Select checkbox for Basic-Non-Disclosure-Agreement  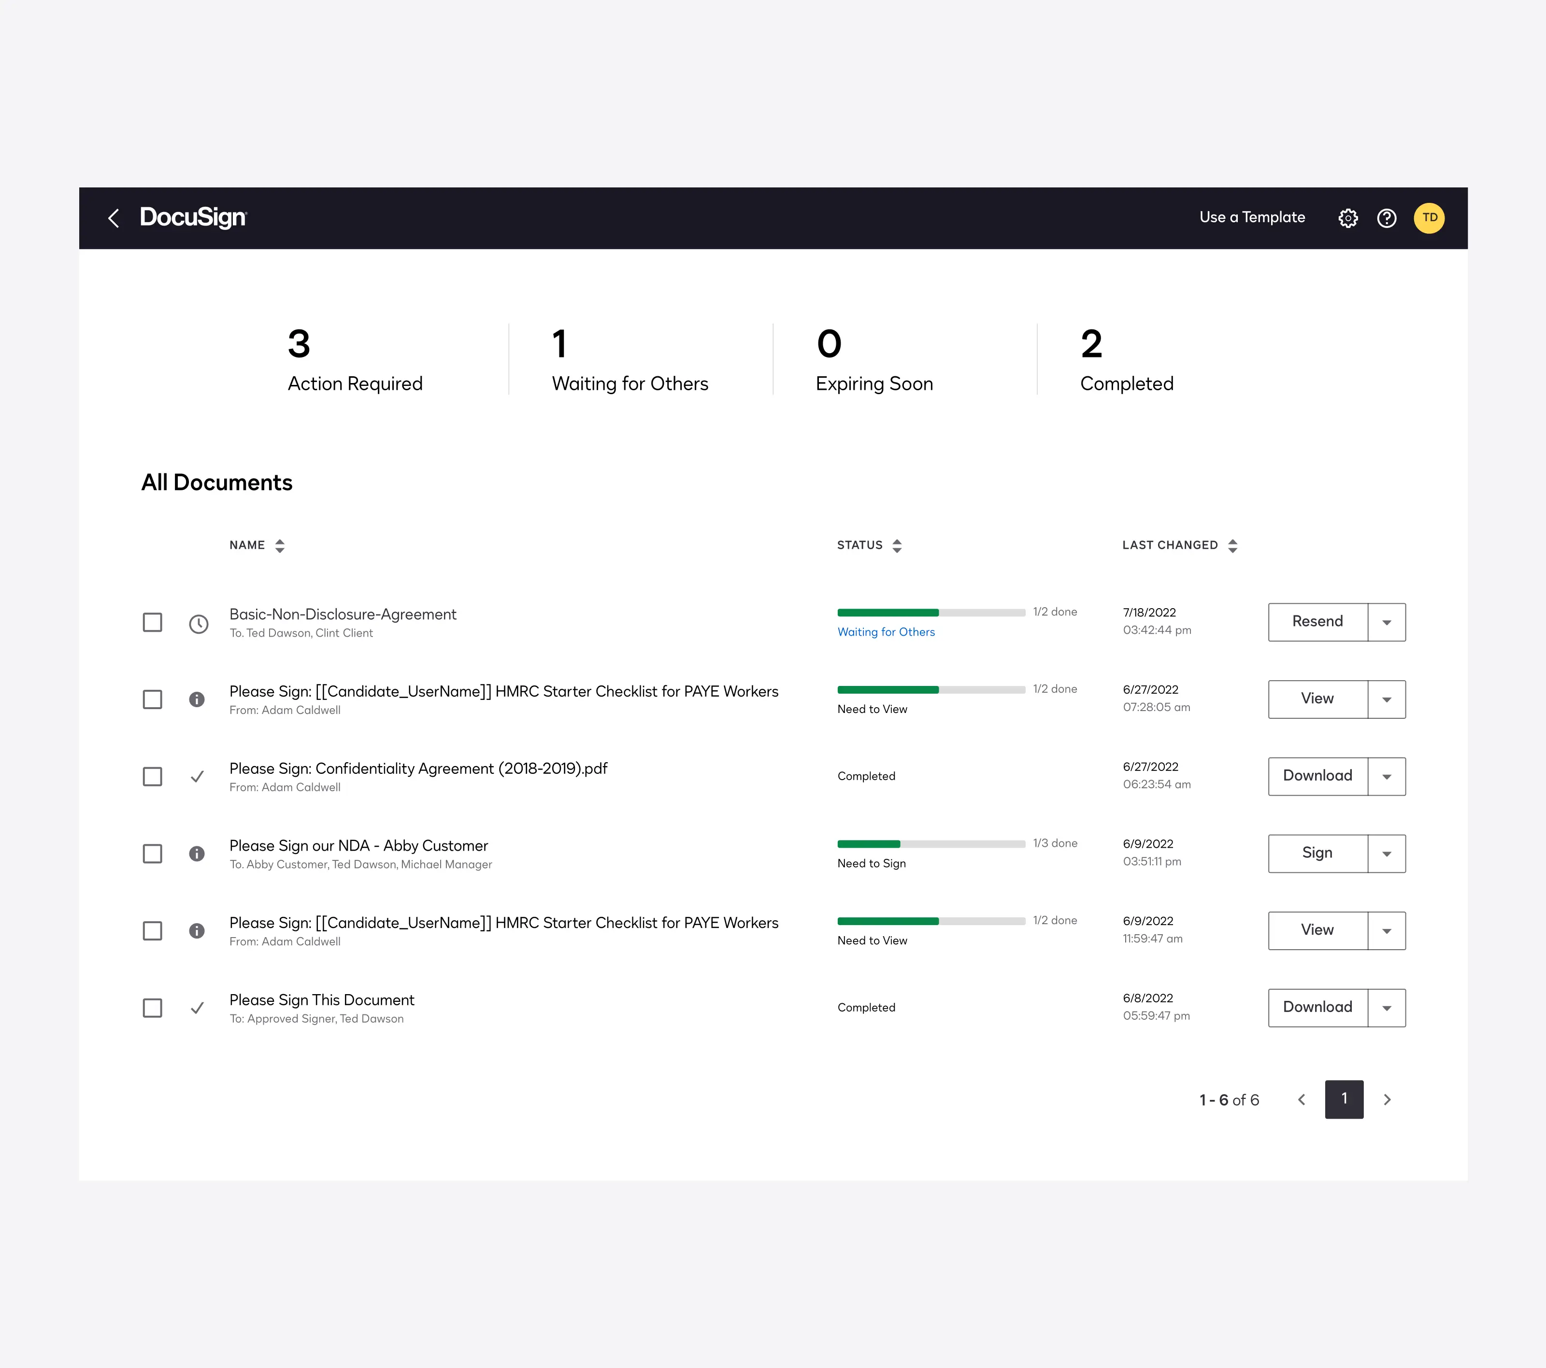pos(153,622)
